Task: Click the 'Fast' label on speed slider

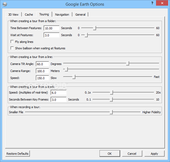Action: coord(157,77)
